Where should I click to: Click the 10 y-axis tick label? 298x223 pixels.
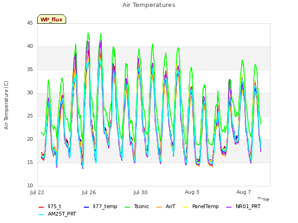(30, 185)
